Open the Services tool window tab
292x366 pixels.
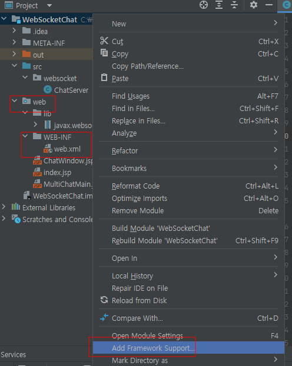[14, 355]
